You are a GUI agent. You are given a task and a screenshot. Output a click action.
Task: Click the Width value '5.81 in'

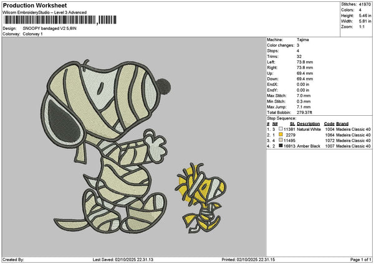click(x=365, y=21)
